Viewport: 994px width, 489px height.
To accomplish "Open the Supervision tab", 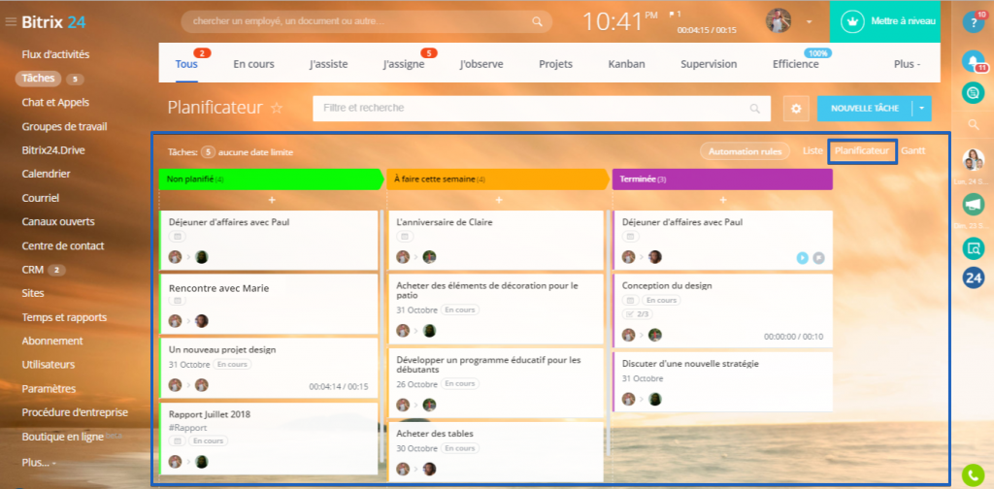I will 709,64.
